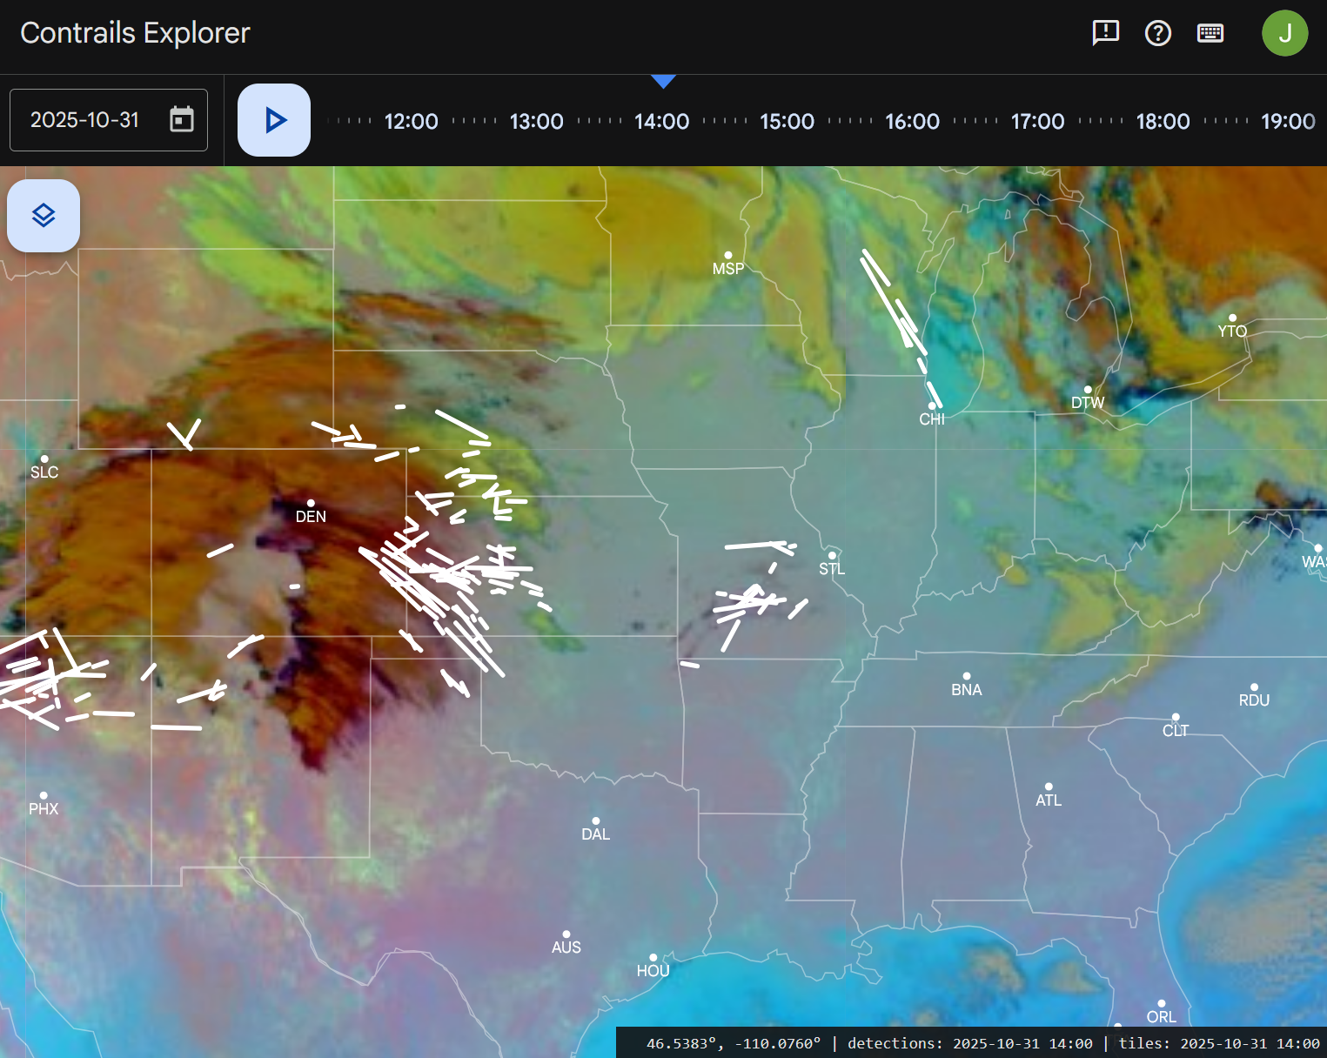The height and width of the screenshot is (1058, 1327).
Task: Click the coordinates readout 46.5383°, -110.0760°
Action: coord(734,1043)
